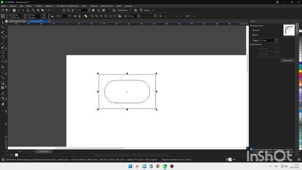The image size is (302, 170).
Task: Expand the Undo history dropdown arrow
Action: pyautogui.click(x=52, y=10)
